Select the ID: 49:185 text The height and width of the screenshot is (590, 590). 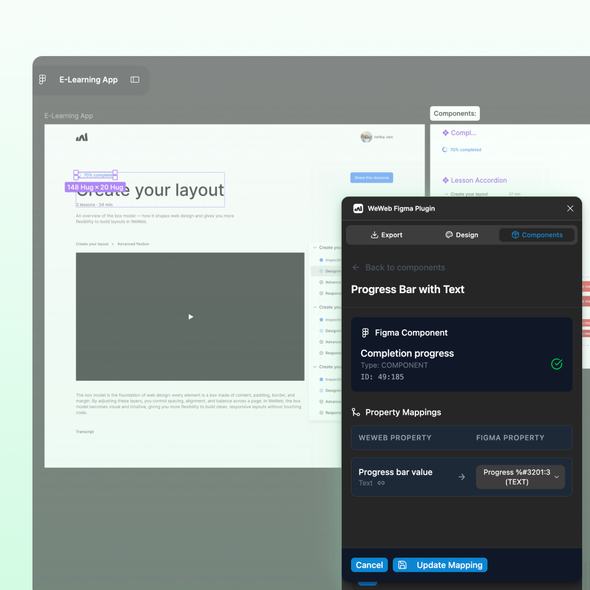(382, 377)
